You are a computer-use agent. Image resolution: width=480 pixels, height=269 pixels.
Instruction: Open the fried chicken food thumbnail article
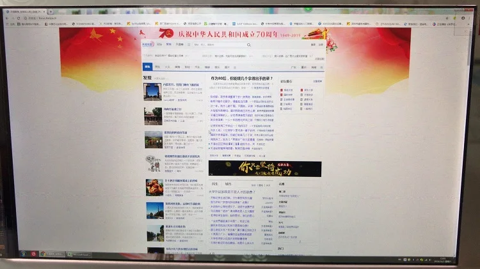click(x=155, y=187)
